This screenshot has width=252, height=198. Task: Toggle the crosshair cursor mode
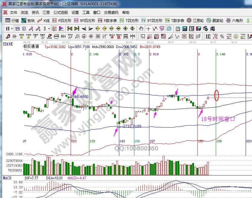pos(148,29)
